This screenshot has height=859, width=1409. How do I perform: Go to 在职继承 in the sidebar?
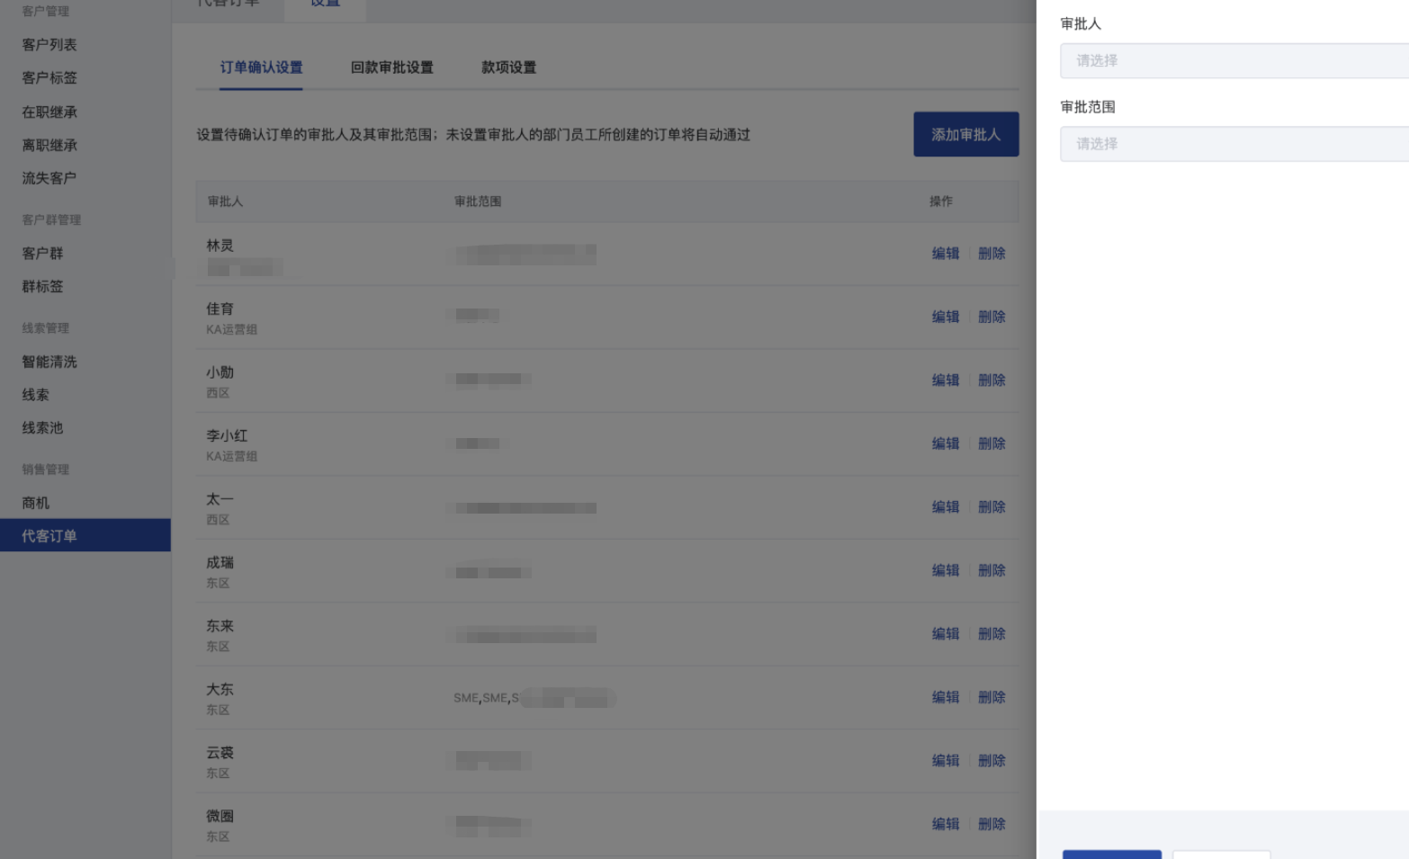click(49, 112)
